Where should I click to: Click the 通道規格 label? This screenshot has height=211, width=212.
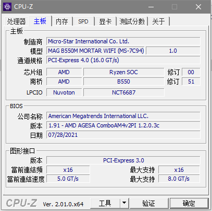[30, 61]
